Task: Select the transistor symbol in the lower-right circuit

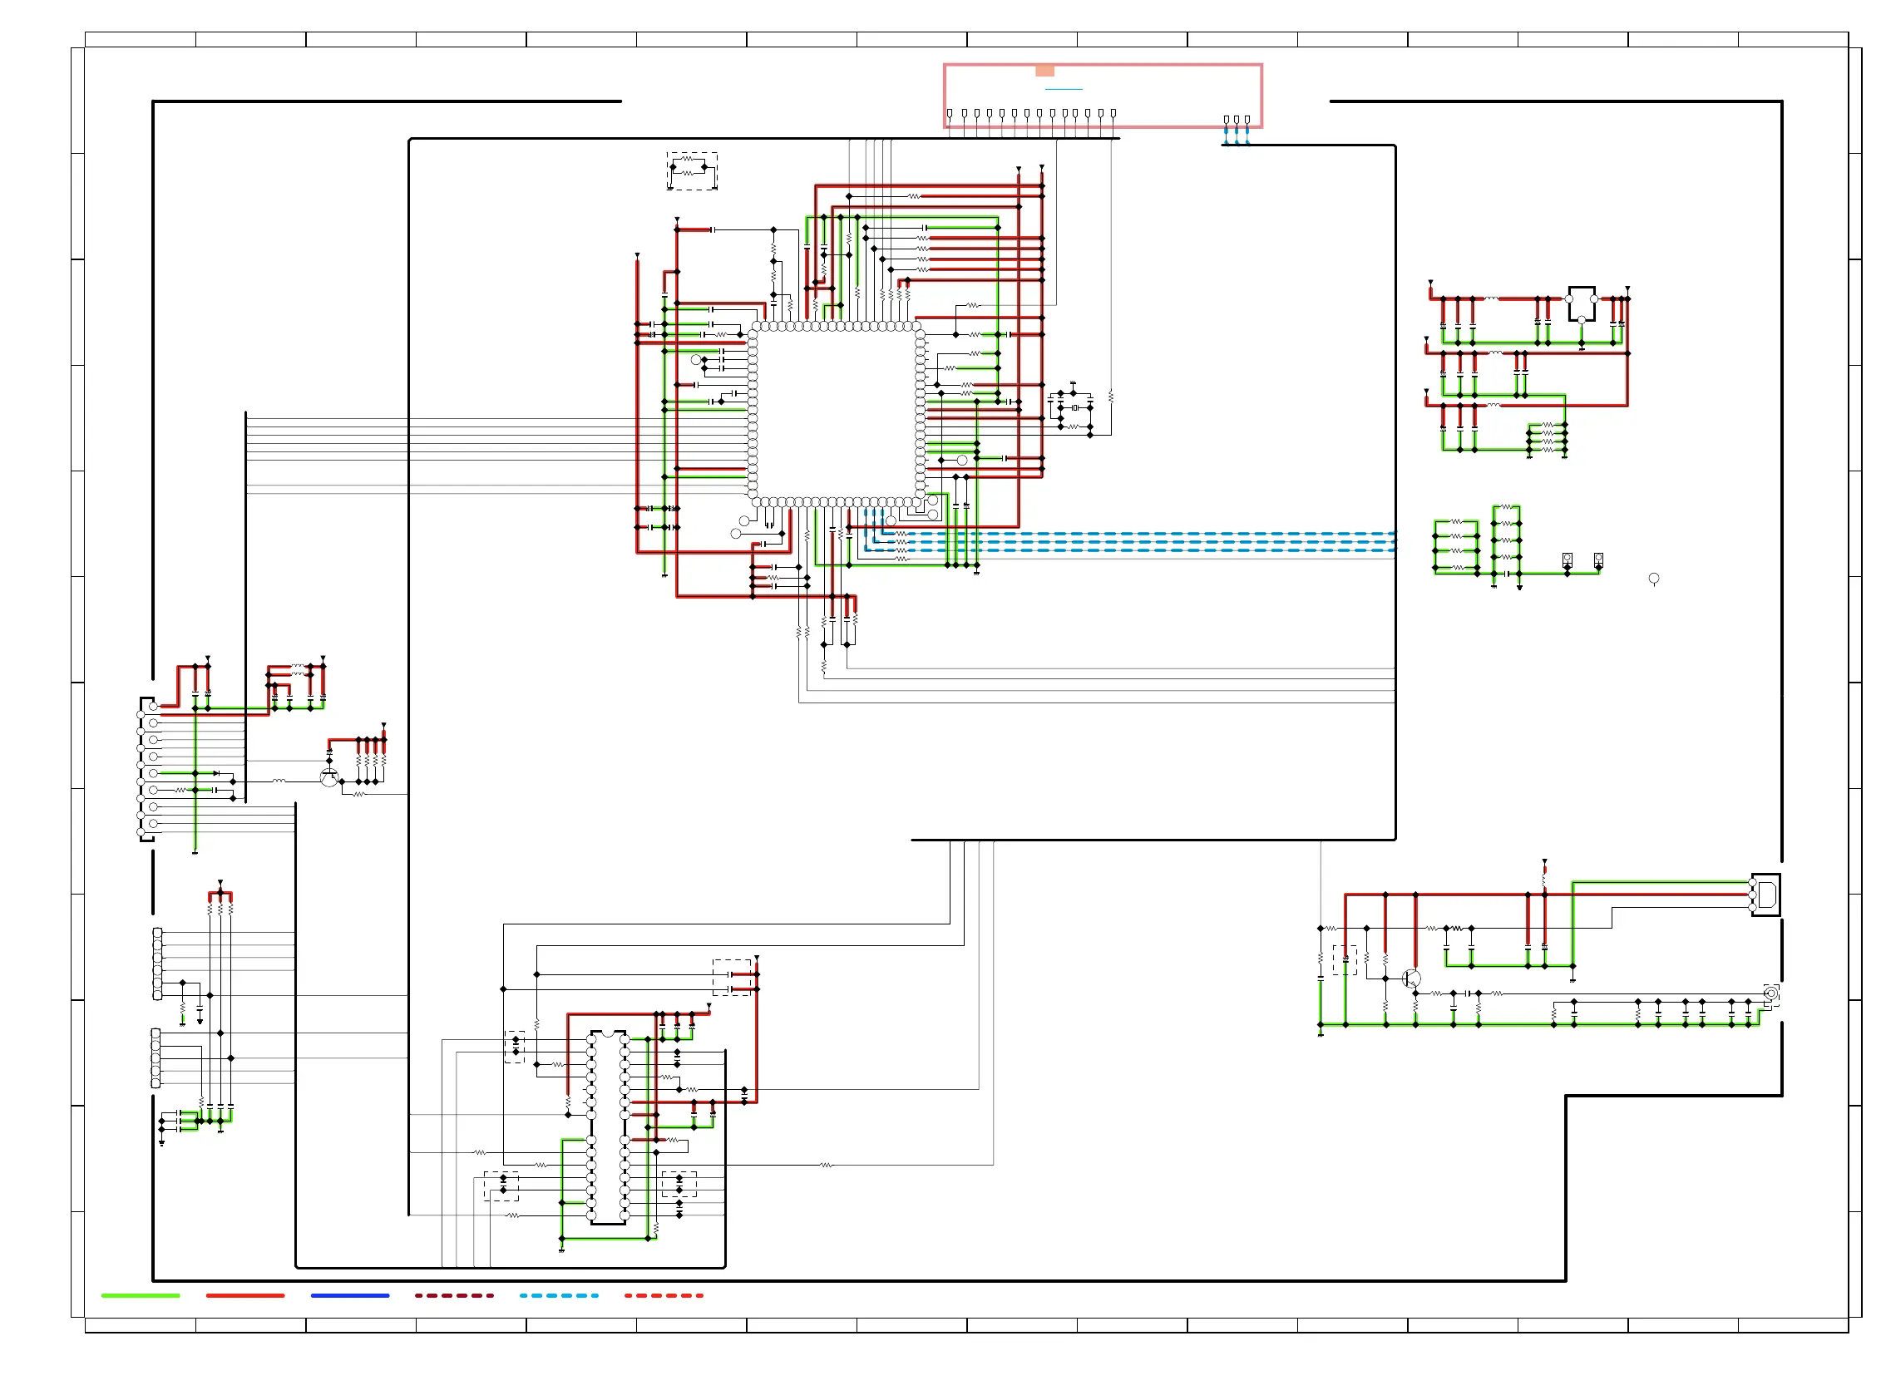Action: (1410, 979)
